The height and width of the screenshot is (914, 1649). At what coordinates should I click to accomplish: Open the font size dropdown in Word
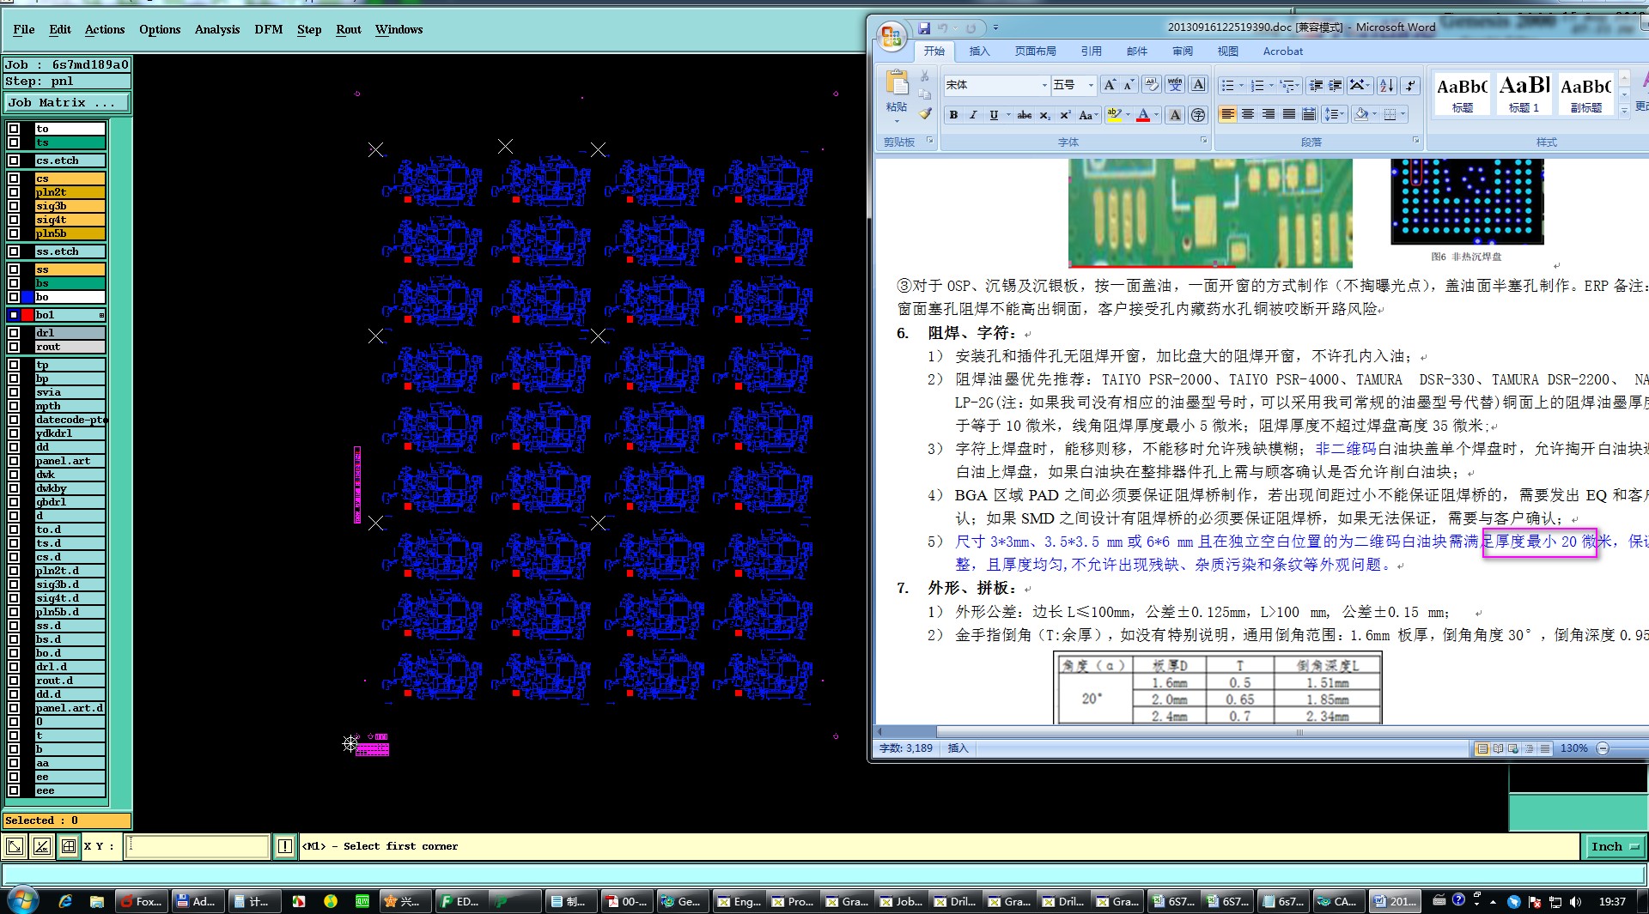tap(1091, 85)
